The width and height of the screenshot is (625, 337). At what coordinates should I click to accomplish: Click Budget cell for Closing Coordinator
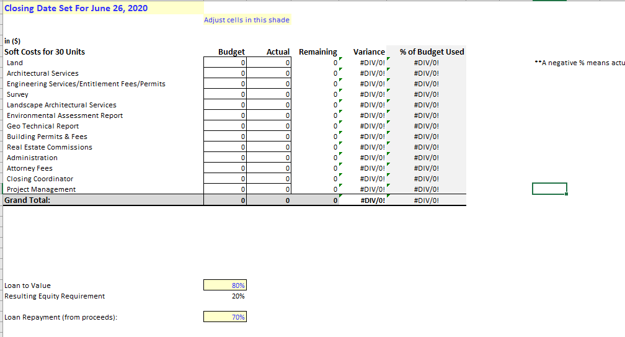tap(225, 179)
